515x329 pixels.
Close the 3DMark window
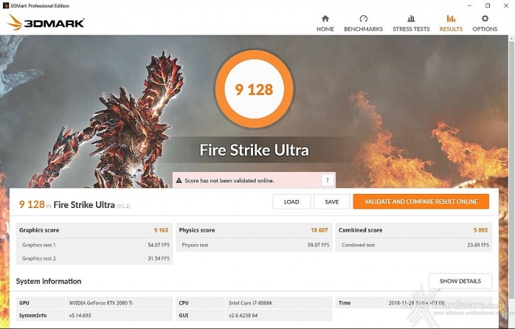(506, 6)
